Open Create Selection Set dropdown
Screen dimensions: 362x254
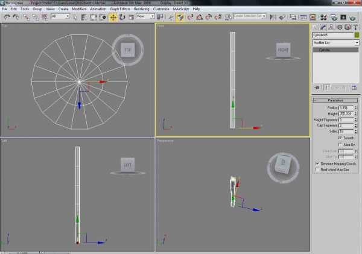250,16
